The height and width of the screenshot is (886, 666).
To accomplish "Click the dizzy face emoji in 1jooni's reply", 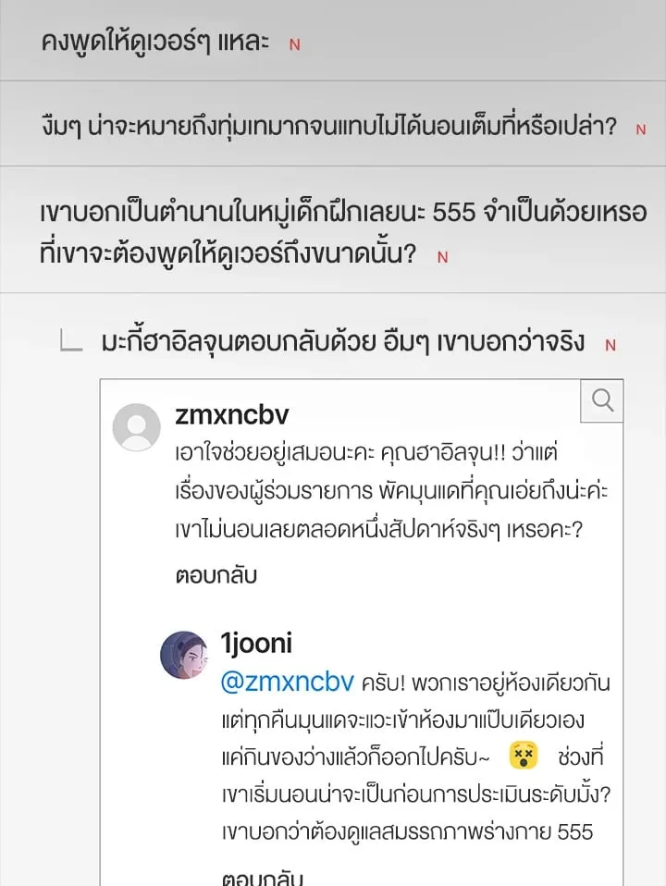I will [524, 757].
